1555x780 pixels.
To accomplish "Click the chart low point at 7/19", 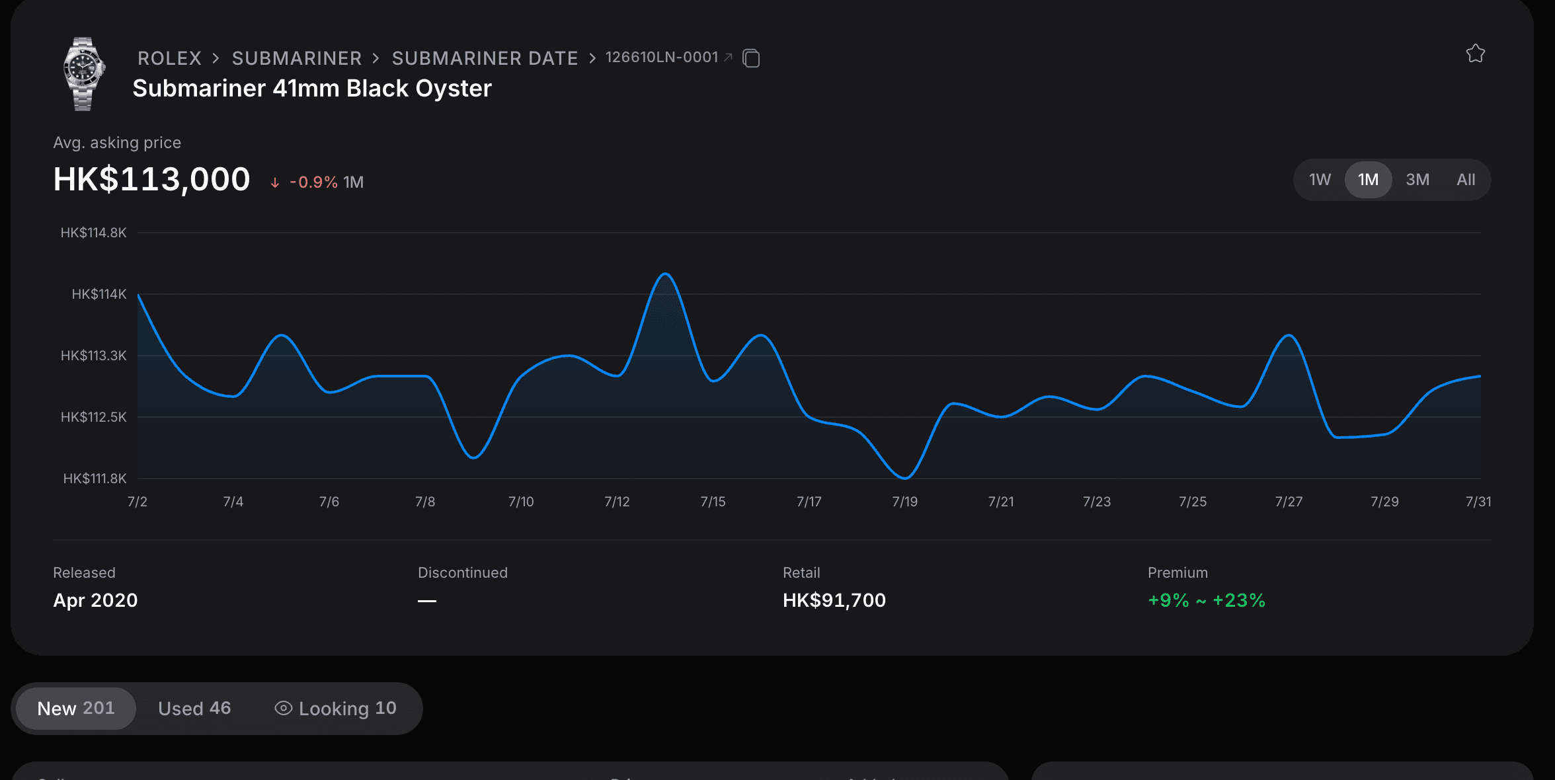I will [x=905, y=477].
